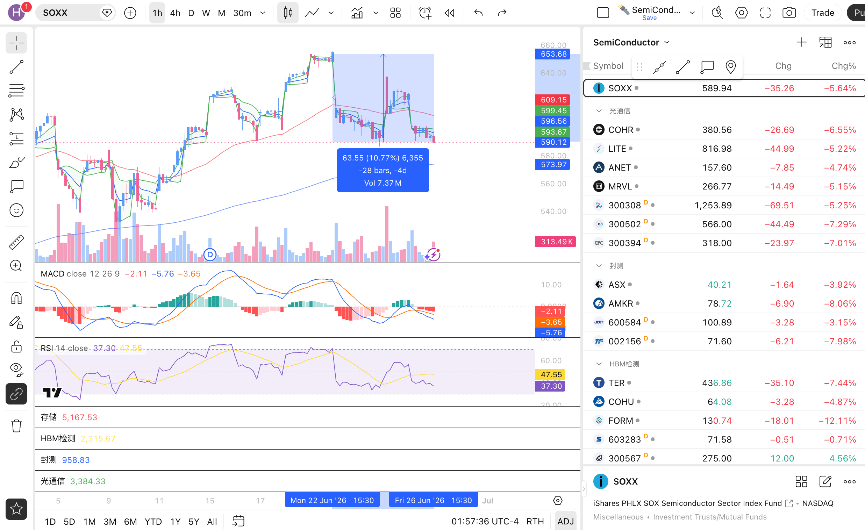Toggle magnet mode for drawings
The height and width of the screenshot is (530, 865).
point(16,298)
